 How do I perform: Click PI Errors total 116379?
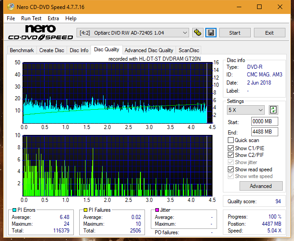pyautogui.click(x=61, y=231)
